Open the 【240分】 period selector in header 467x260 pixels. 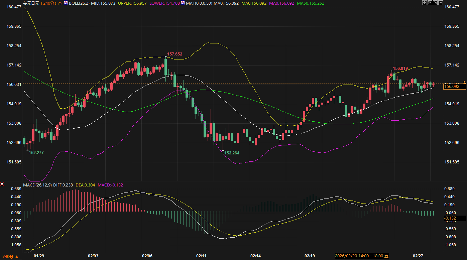pyautogui.click(x=49, y=3)
